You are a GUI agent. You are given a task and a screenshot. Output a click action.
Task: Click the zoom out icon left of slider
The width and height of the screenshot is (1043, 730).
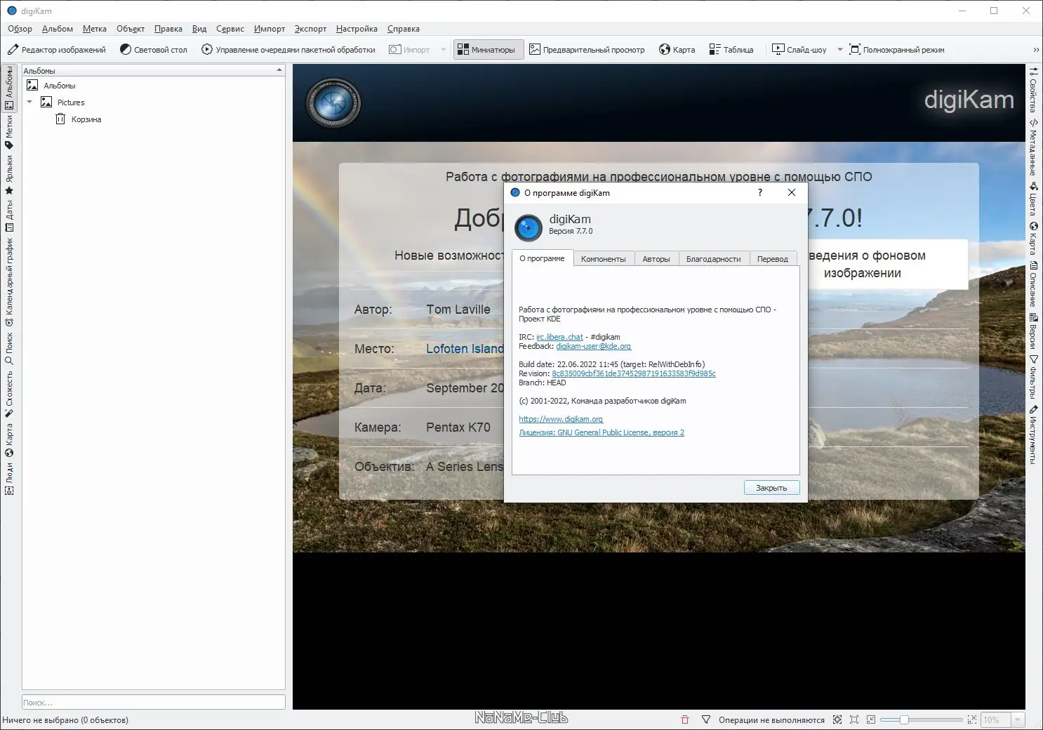pos(871,719)
